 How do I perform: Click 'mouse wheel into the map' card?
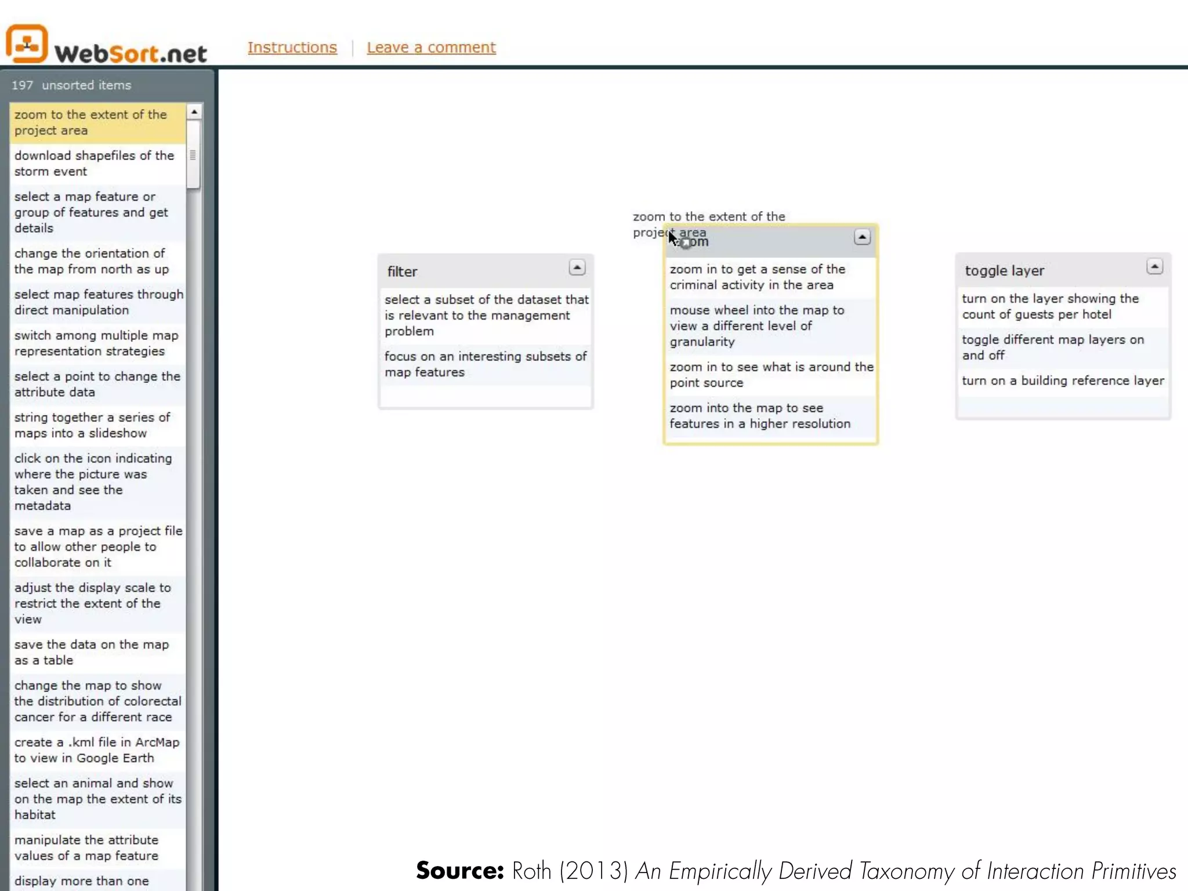pos(757,326)
